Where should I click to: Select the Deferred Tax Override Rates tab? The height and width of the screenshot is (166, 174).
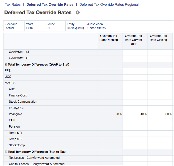50,4
